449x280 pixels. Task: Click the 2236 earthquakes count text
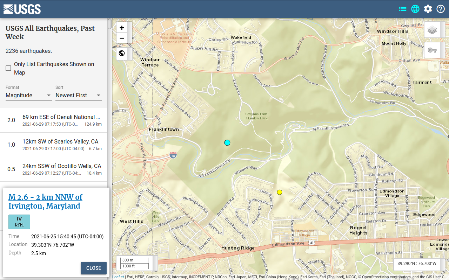[29, 51]
